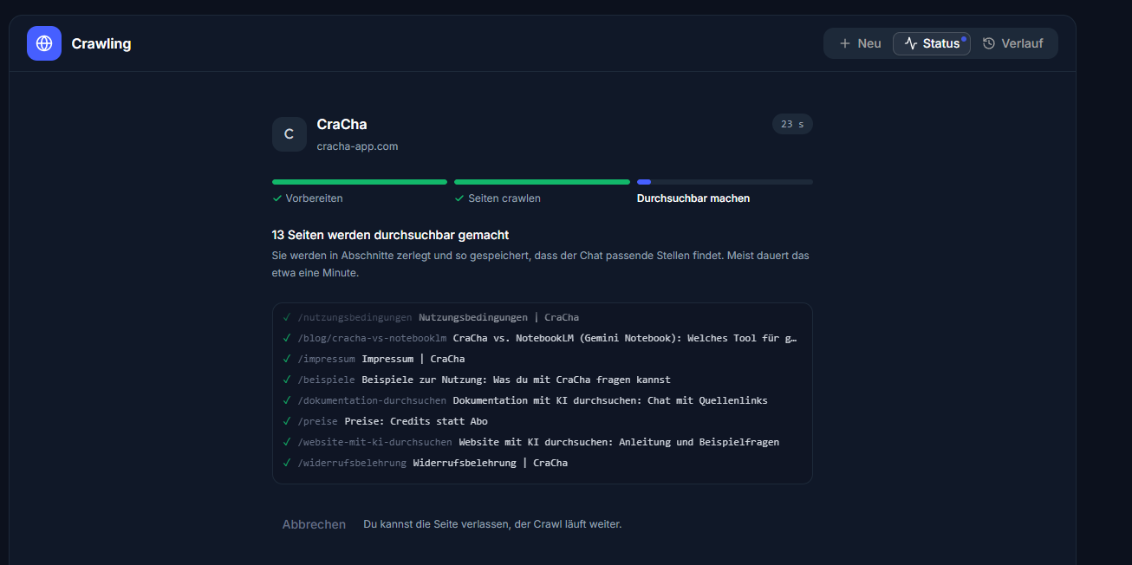
Task: Click the Vorbereiten progress bar segment
Action: click(x=360, y=182)
